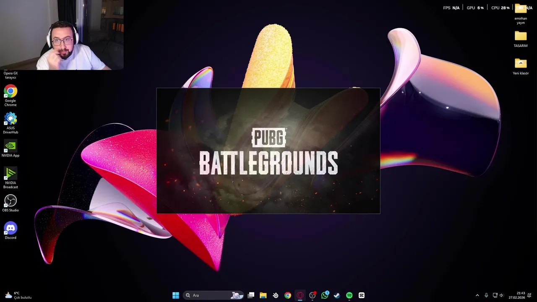
Task: Open Task View on the taskbar
Action: tap(251, 295)
